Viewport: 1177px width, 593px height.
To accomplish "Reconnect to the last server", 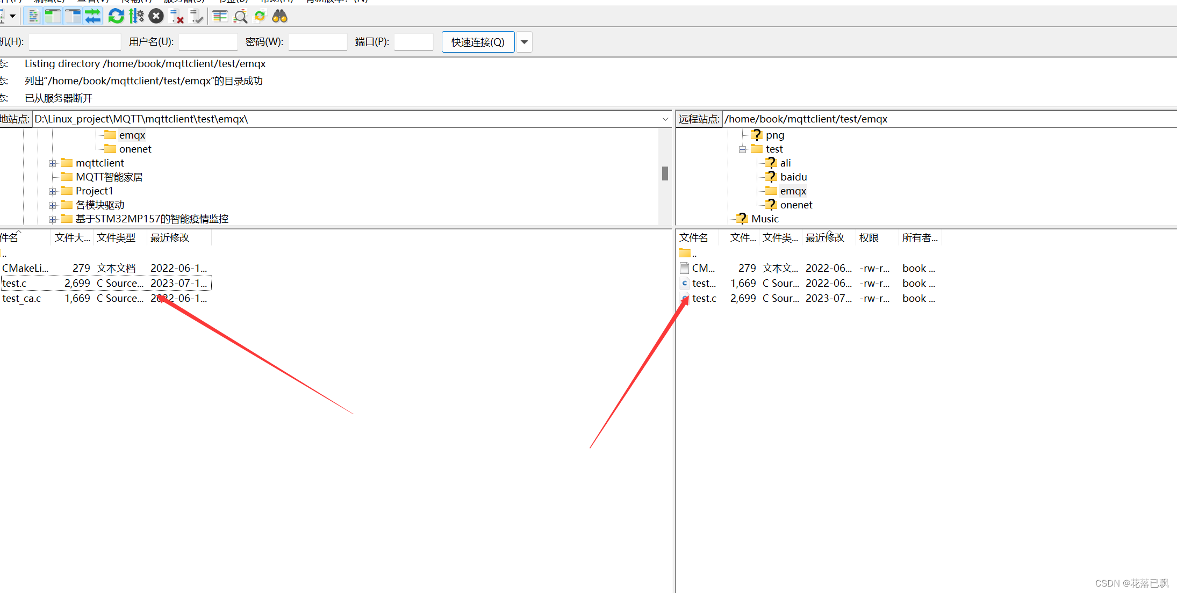I will (196, 17).
